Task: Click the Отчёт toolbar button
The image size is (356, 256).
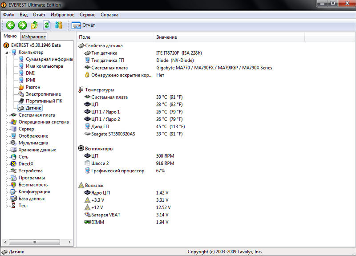Action: tap(84, 25)
